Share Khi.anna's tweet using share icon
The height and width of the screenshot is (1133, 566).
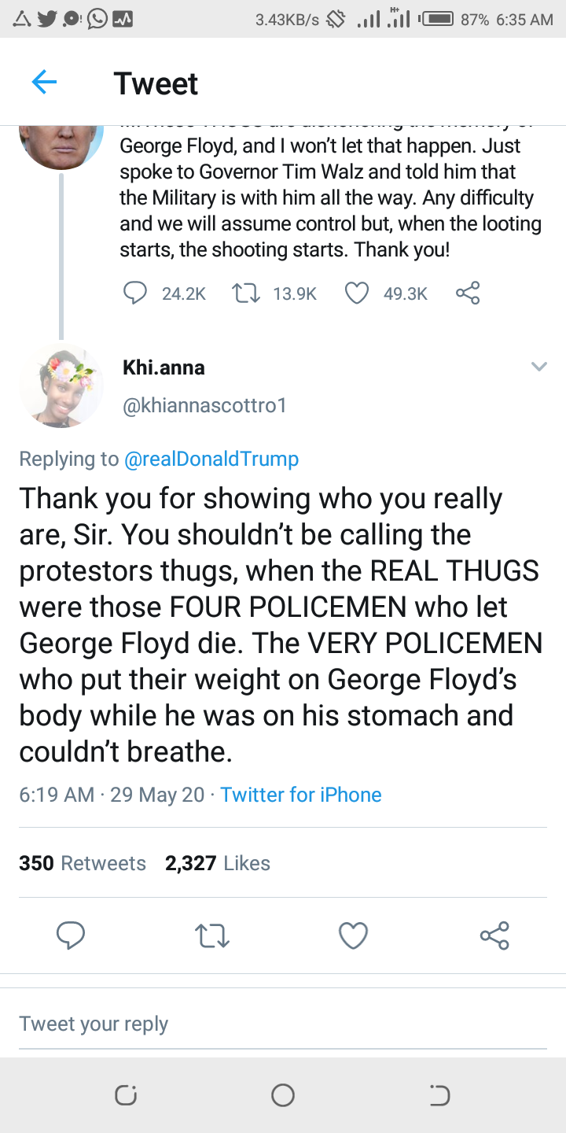[x=494, y=936]
